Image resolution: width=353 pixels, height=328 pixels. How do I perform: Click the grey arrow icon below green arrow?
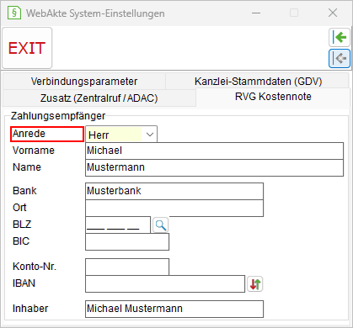pyautogui.click(x=340, y=58)
